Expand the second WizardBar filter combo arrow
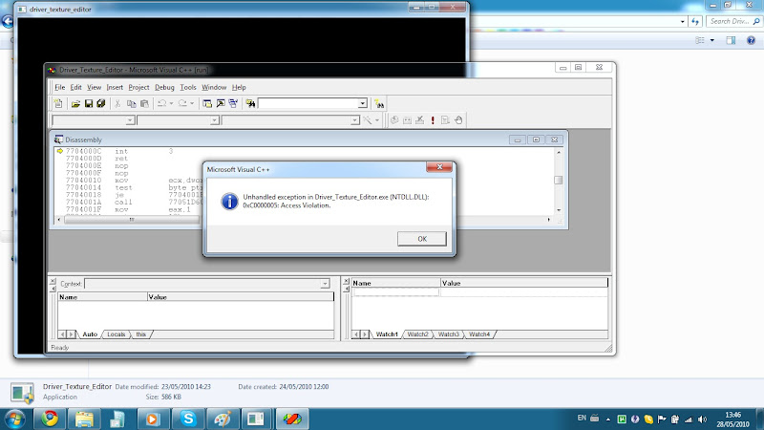The width and height of the screenshot is (764, 430). tap(214, 120)
